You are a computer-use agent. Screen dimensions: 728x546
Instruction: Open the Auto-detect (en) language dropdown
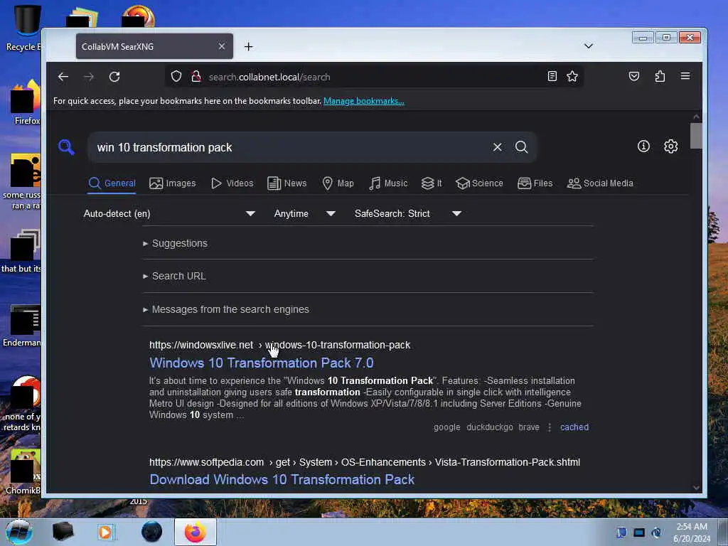[x=169, y=213]
